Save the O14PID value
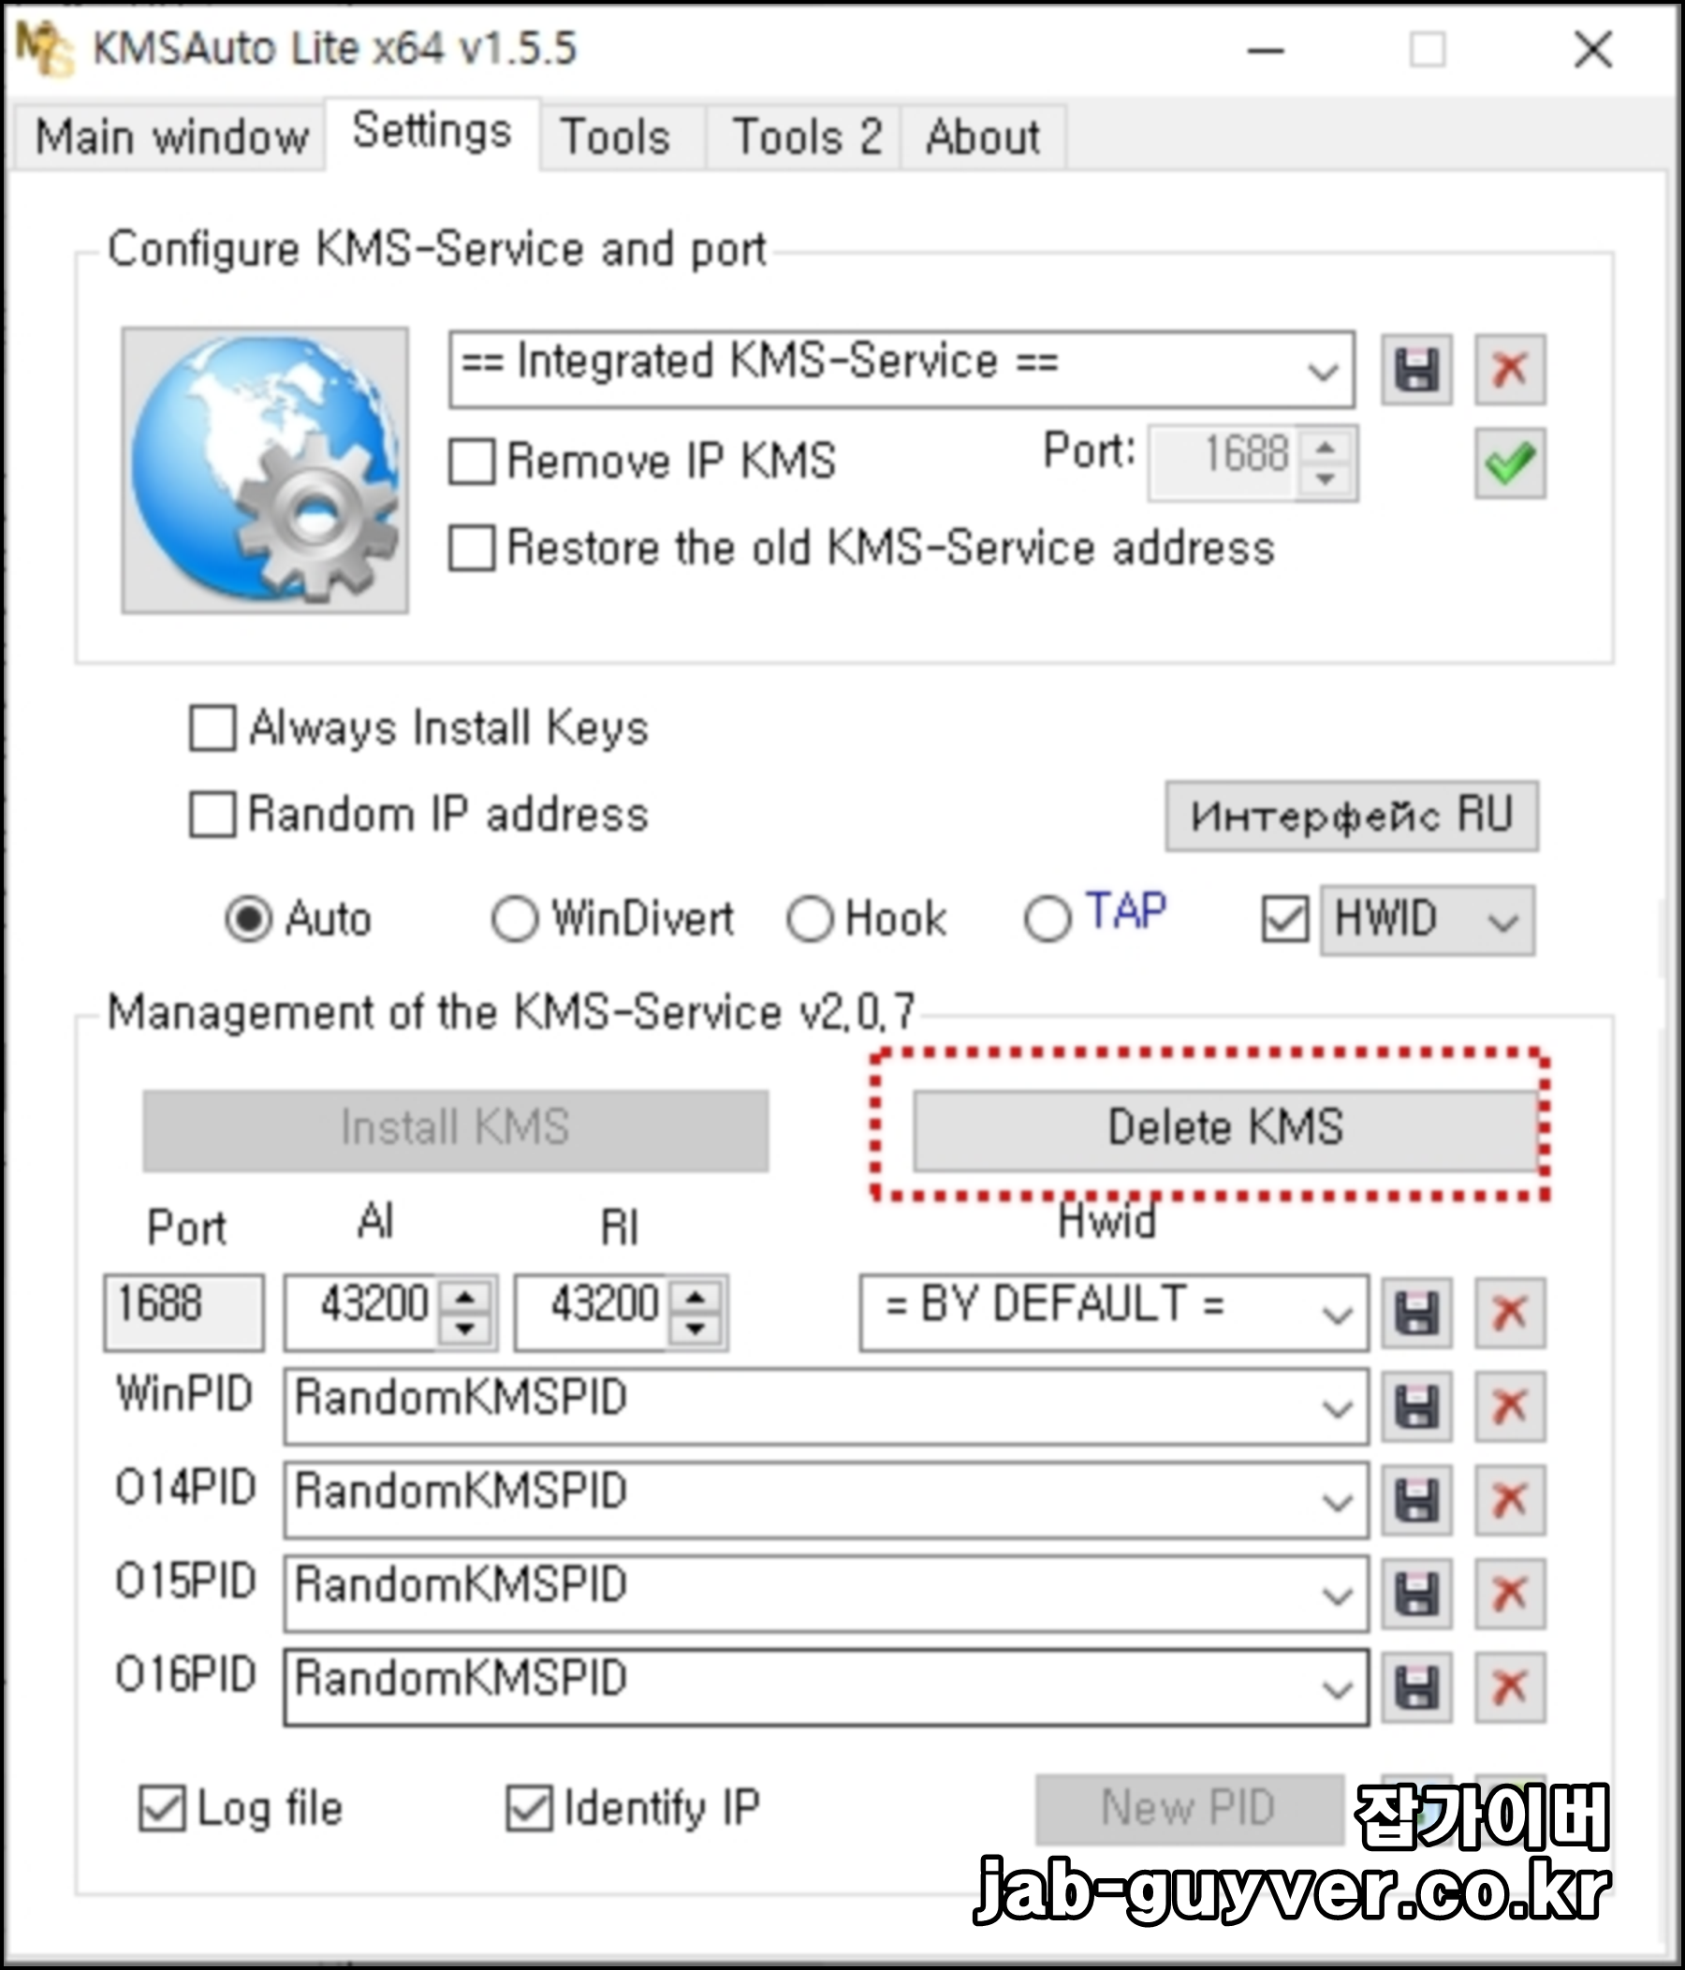This screenshot has height=1970, width=1685. click(1416, 1500)
